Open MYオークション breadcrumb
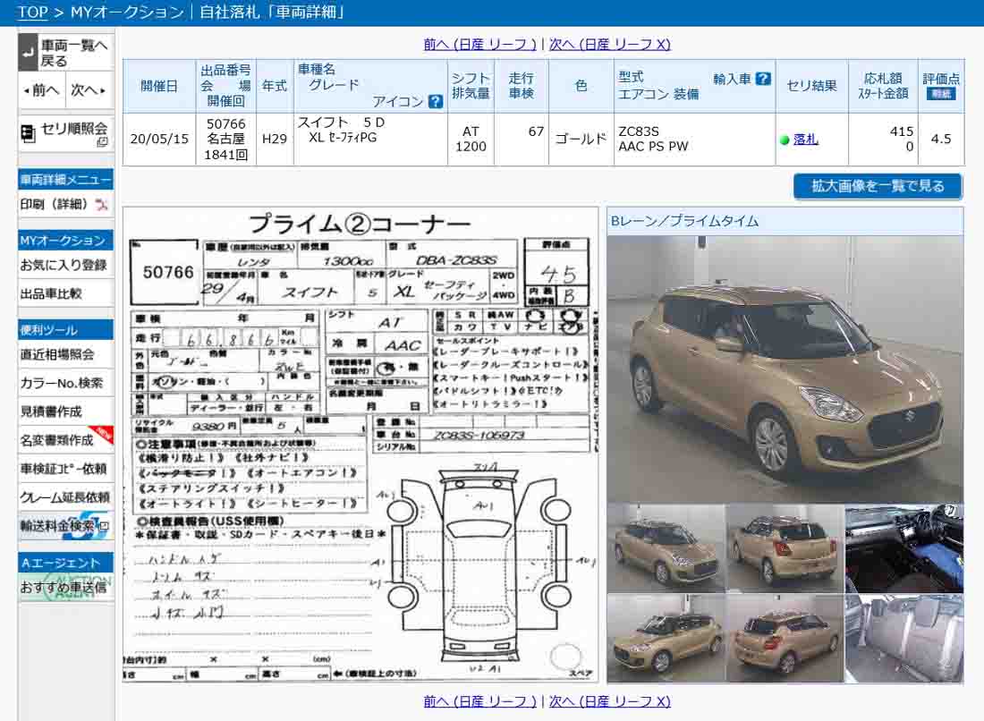 point(127,12)
